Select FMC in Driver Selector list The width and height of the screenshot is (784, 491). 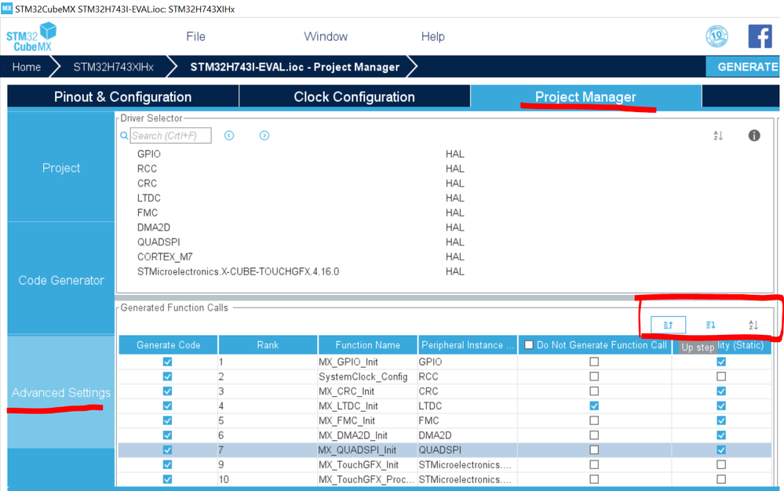(x=148, y=213)
